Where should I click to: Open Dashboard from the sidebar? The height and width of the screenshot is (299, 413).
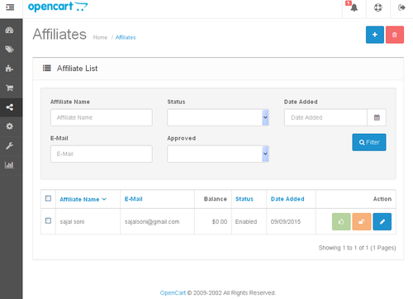click(x=10, y=30)
